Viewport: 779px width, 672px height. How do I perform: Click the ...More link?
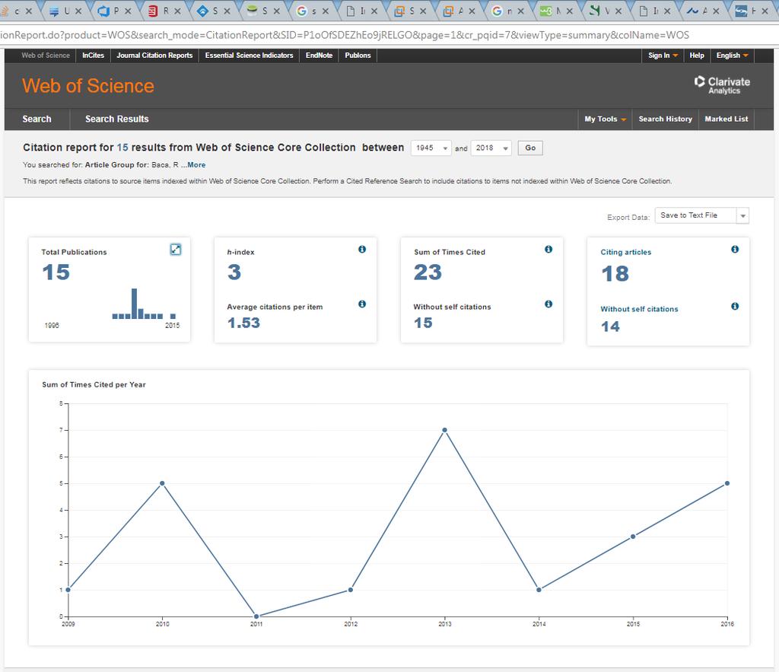tap(194, 165)
